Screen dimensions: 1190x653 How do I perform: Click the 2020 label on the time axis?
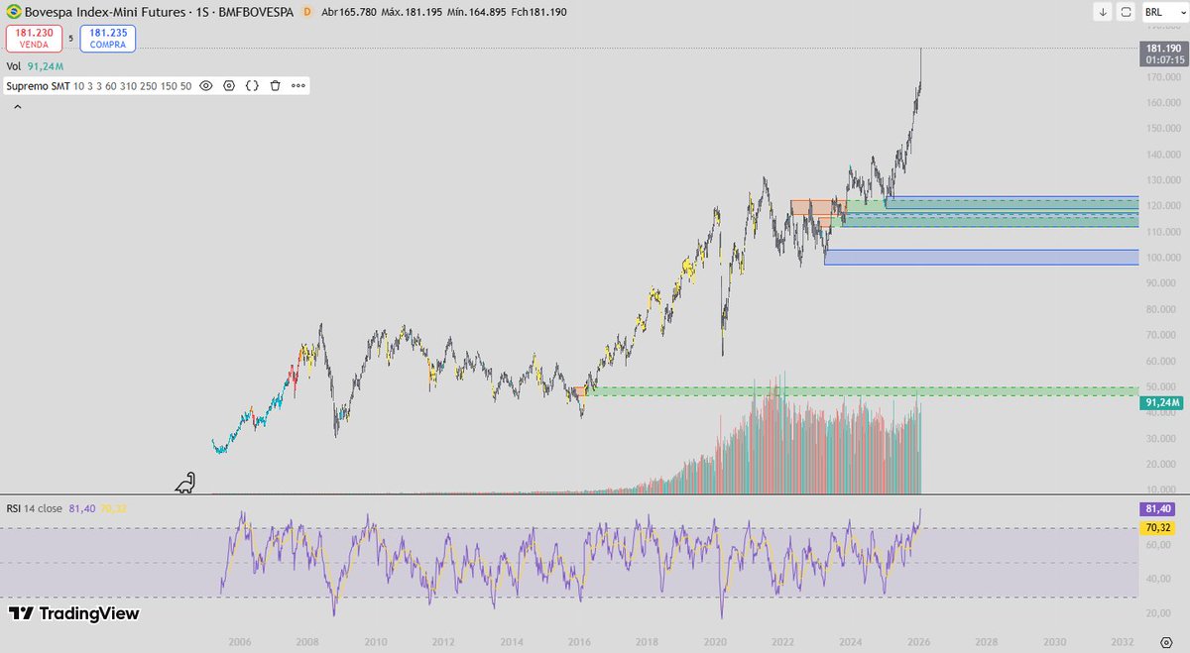[x=715, y=643]
